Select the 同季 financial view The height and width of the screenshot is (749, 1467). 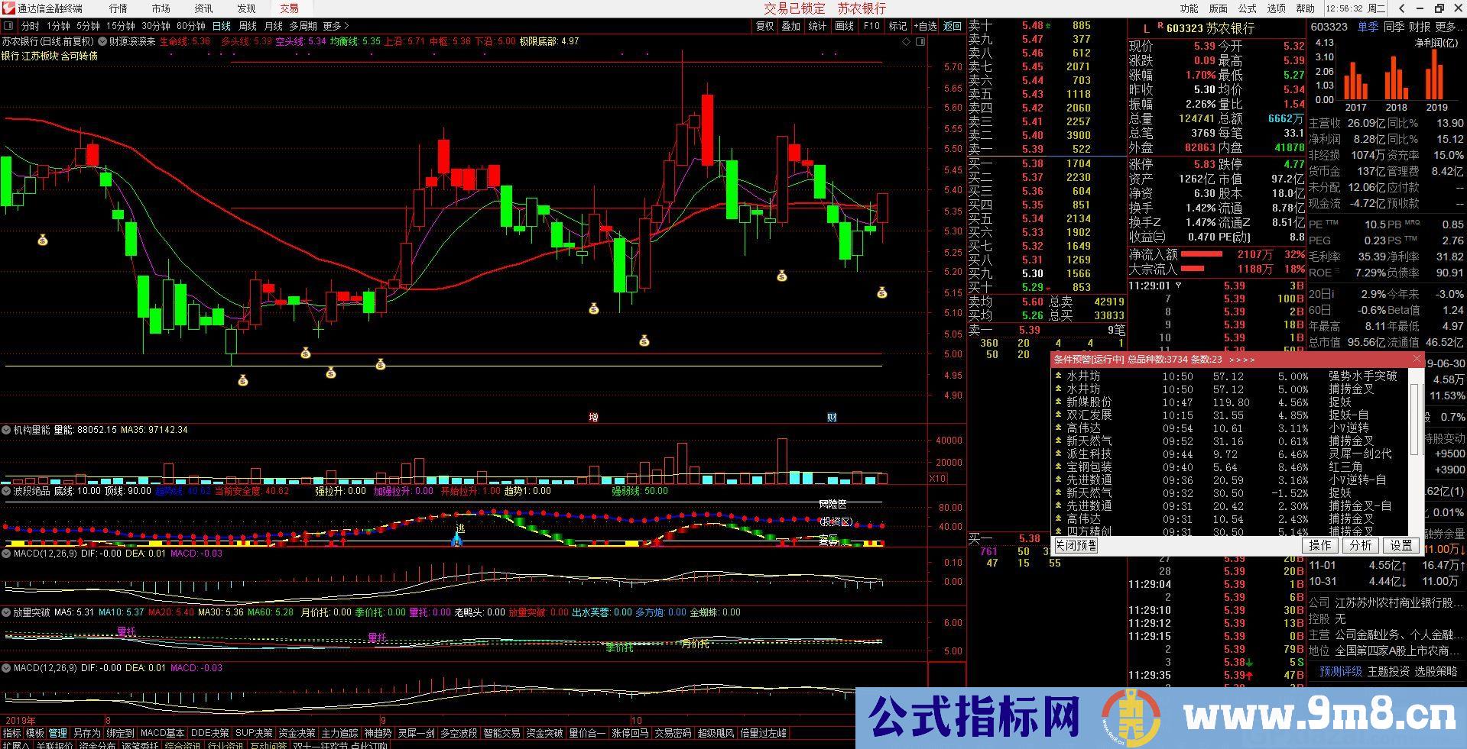point(1394,27)
